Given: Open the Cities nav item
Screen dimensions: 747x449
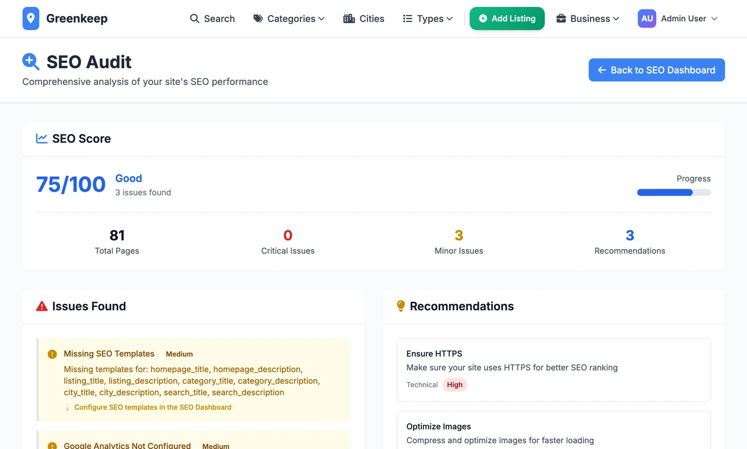Looking at the screenshot, I should pyautogui.click(x=364, y=18).
